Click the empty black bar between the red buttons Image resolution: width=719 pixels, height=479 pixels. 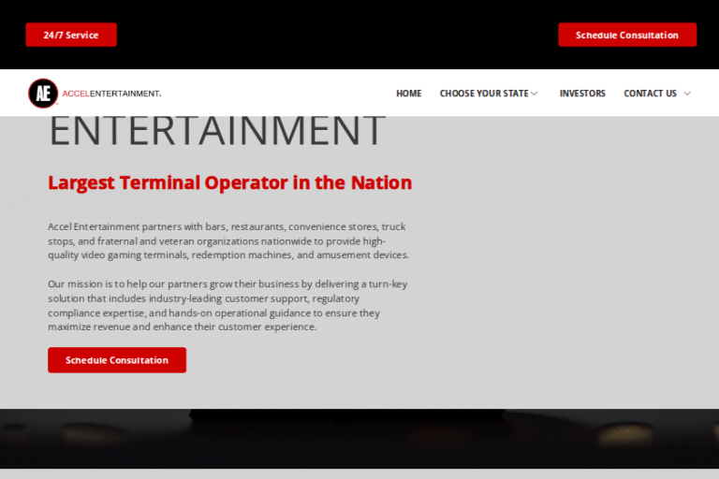[337, 35]
